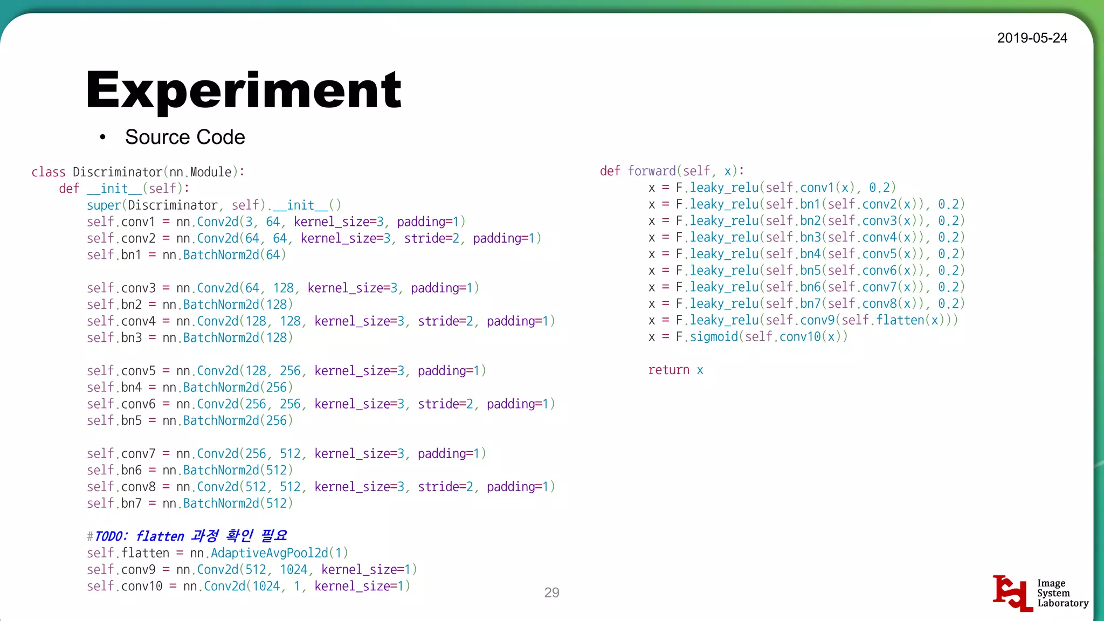Click the Image System Laboratory text
The width and height of the screenshot is (1104, 621).
(x=1062, y=593)
